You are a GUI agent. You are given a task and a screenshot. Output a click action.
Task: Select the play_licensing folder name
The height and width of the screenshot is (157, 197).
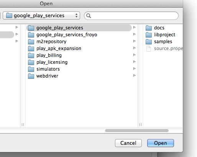point(52,62)
